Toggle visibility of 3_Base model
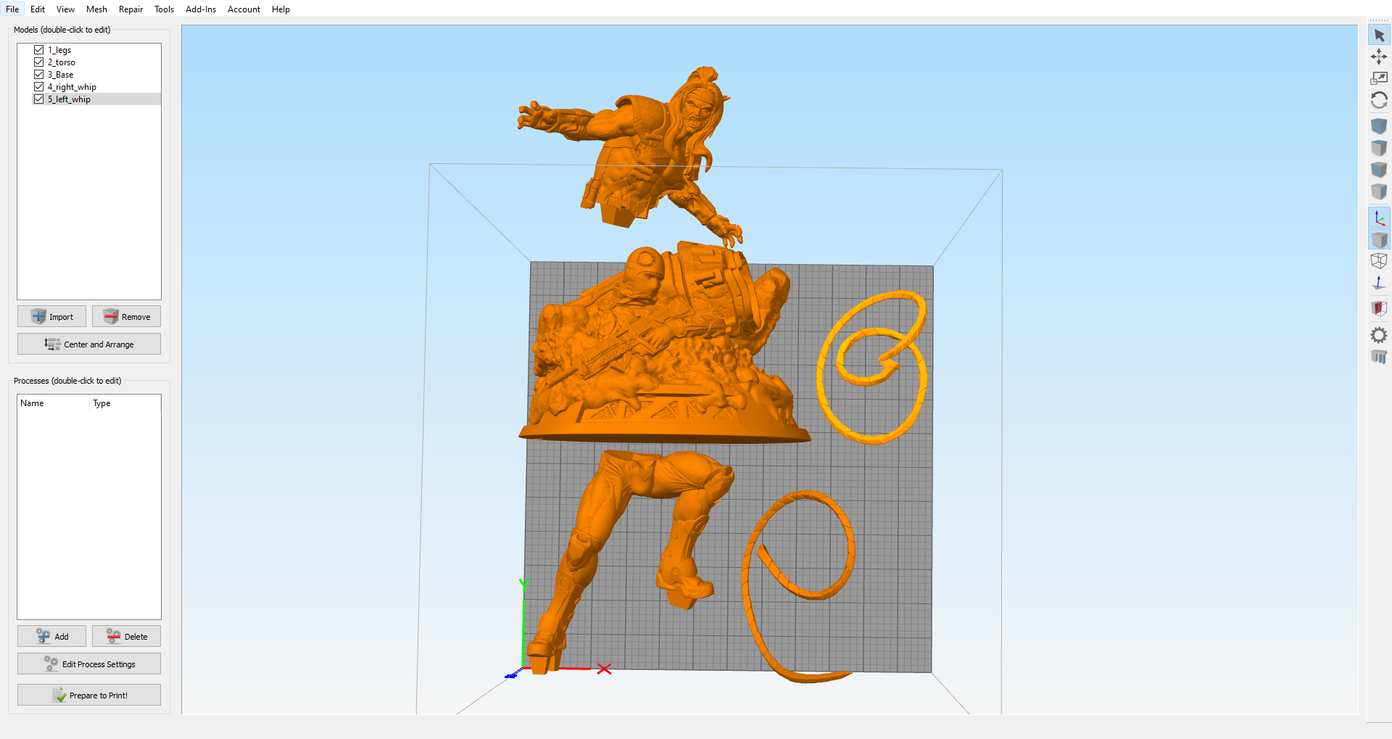Screen dimensions: 1392x739 (x=39, y=75)
